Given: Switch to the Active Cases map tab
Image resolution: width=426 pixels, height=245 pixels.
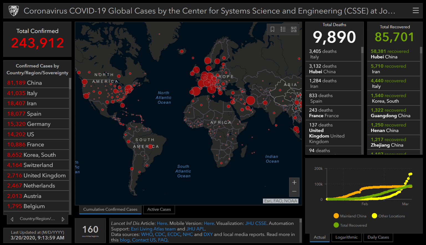Looking at the screenshot, I should click(159, 209).
